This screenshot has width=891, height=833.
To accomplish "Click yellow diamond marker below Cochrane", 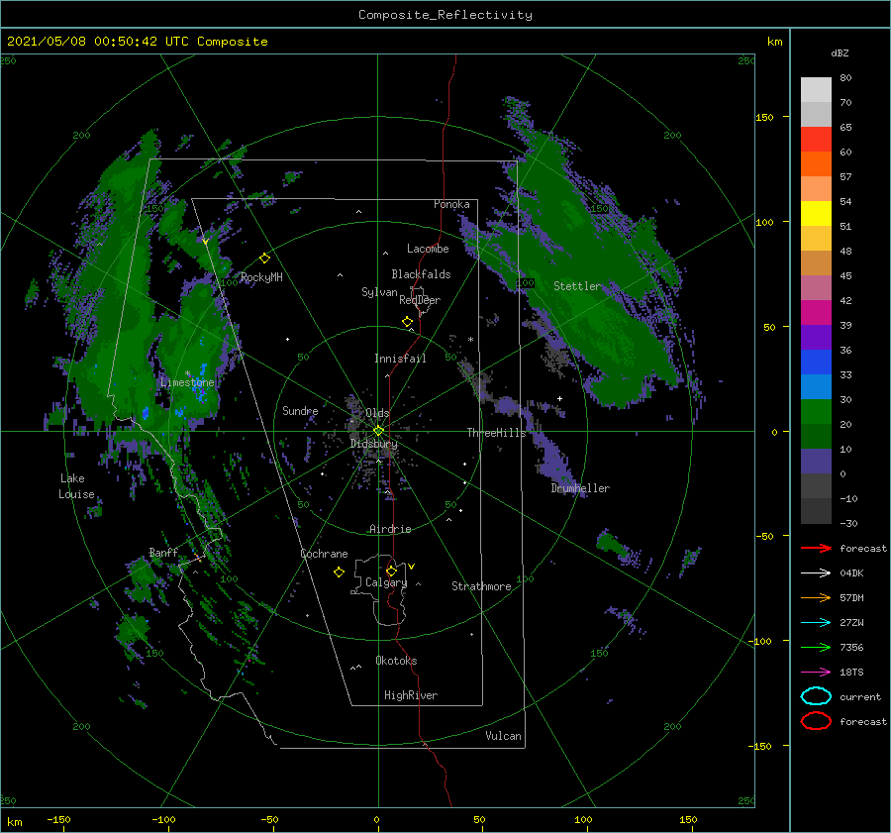I will 339,573.
